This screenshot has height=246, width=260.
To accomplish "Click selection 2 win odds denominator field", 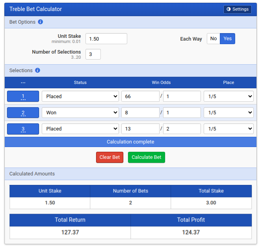I will (x=182, y=112).
